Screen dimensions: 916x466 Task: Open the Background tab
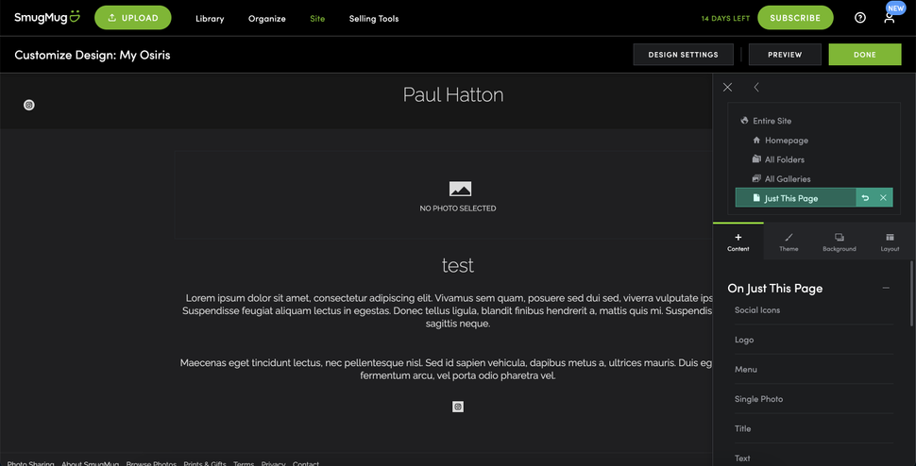point(840,241)
